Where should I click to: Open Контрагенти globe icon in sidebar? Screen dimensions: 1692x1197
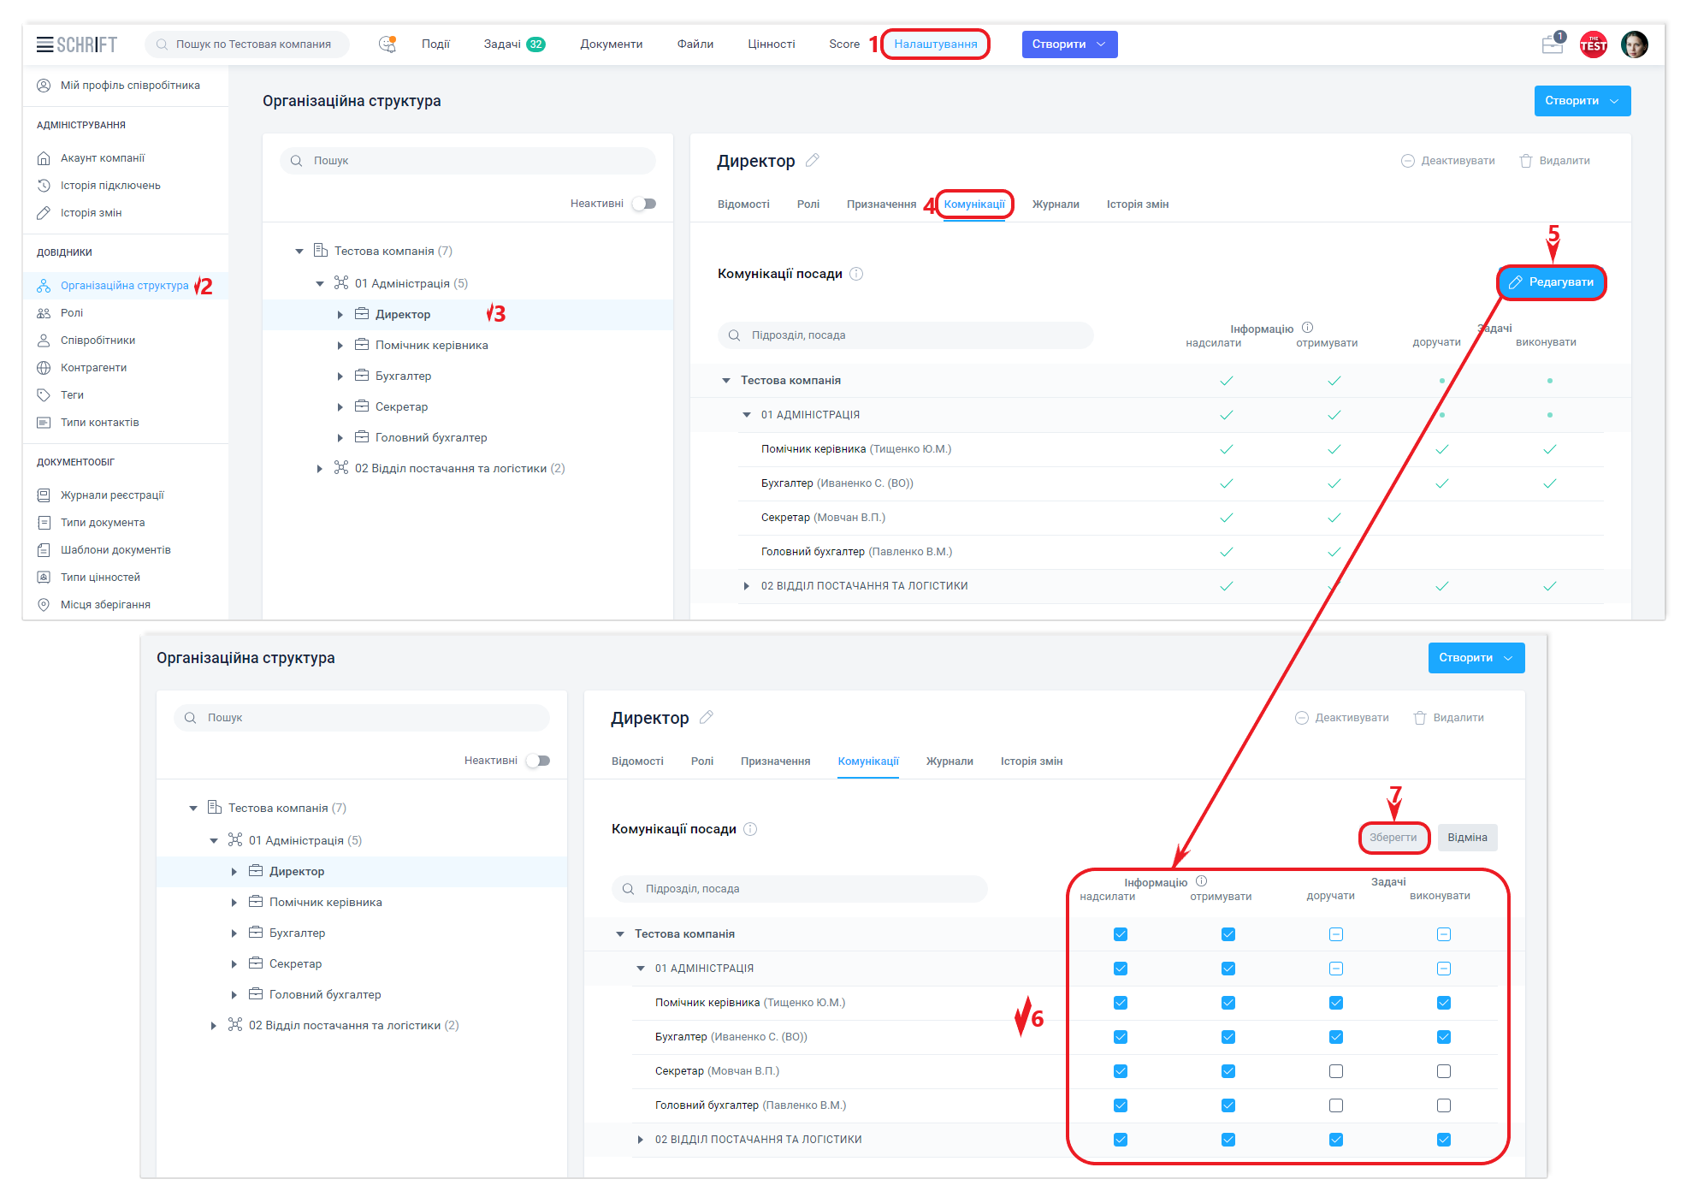click(x=44, y=368)
